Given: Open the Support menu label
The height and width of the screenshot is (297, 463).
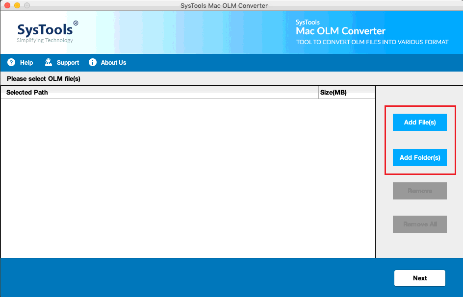Looking at the screenshot, I should (68, 63).
